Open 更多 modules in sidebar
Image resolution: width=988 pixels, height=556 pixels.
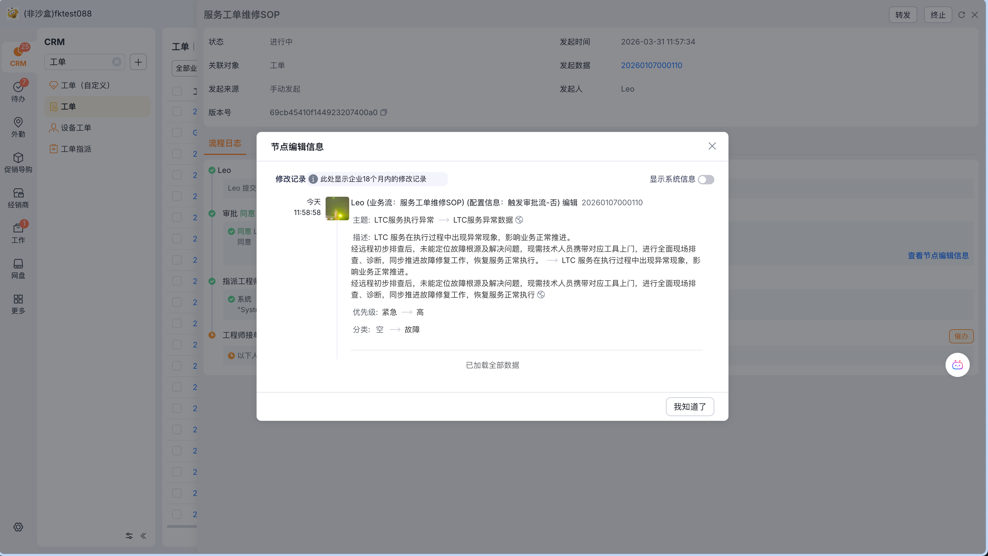point(18,304)
